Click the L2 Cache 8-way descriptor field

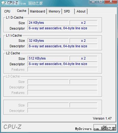pos(62,64)
